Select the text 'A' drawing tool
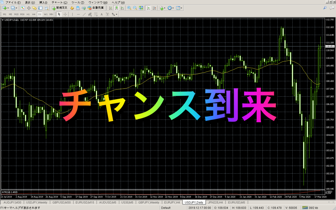The height and width of the screenshot is (210, 336). (101, 14)
